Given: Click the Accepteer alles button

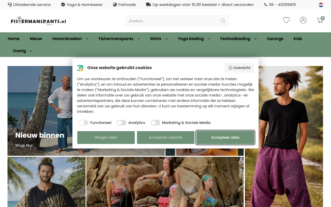Looking at the screenshot, I should pyautogui.click(x=225, y=137).
